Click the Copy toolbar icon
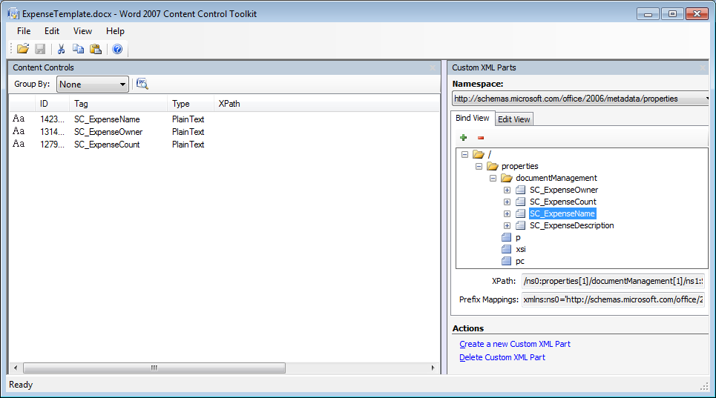This screenshot has width=716, height=398. coord(78,49)
